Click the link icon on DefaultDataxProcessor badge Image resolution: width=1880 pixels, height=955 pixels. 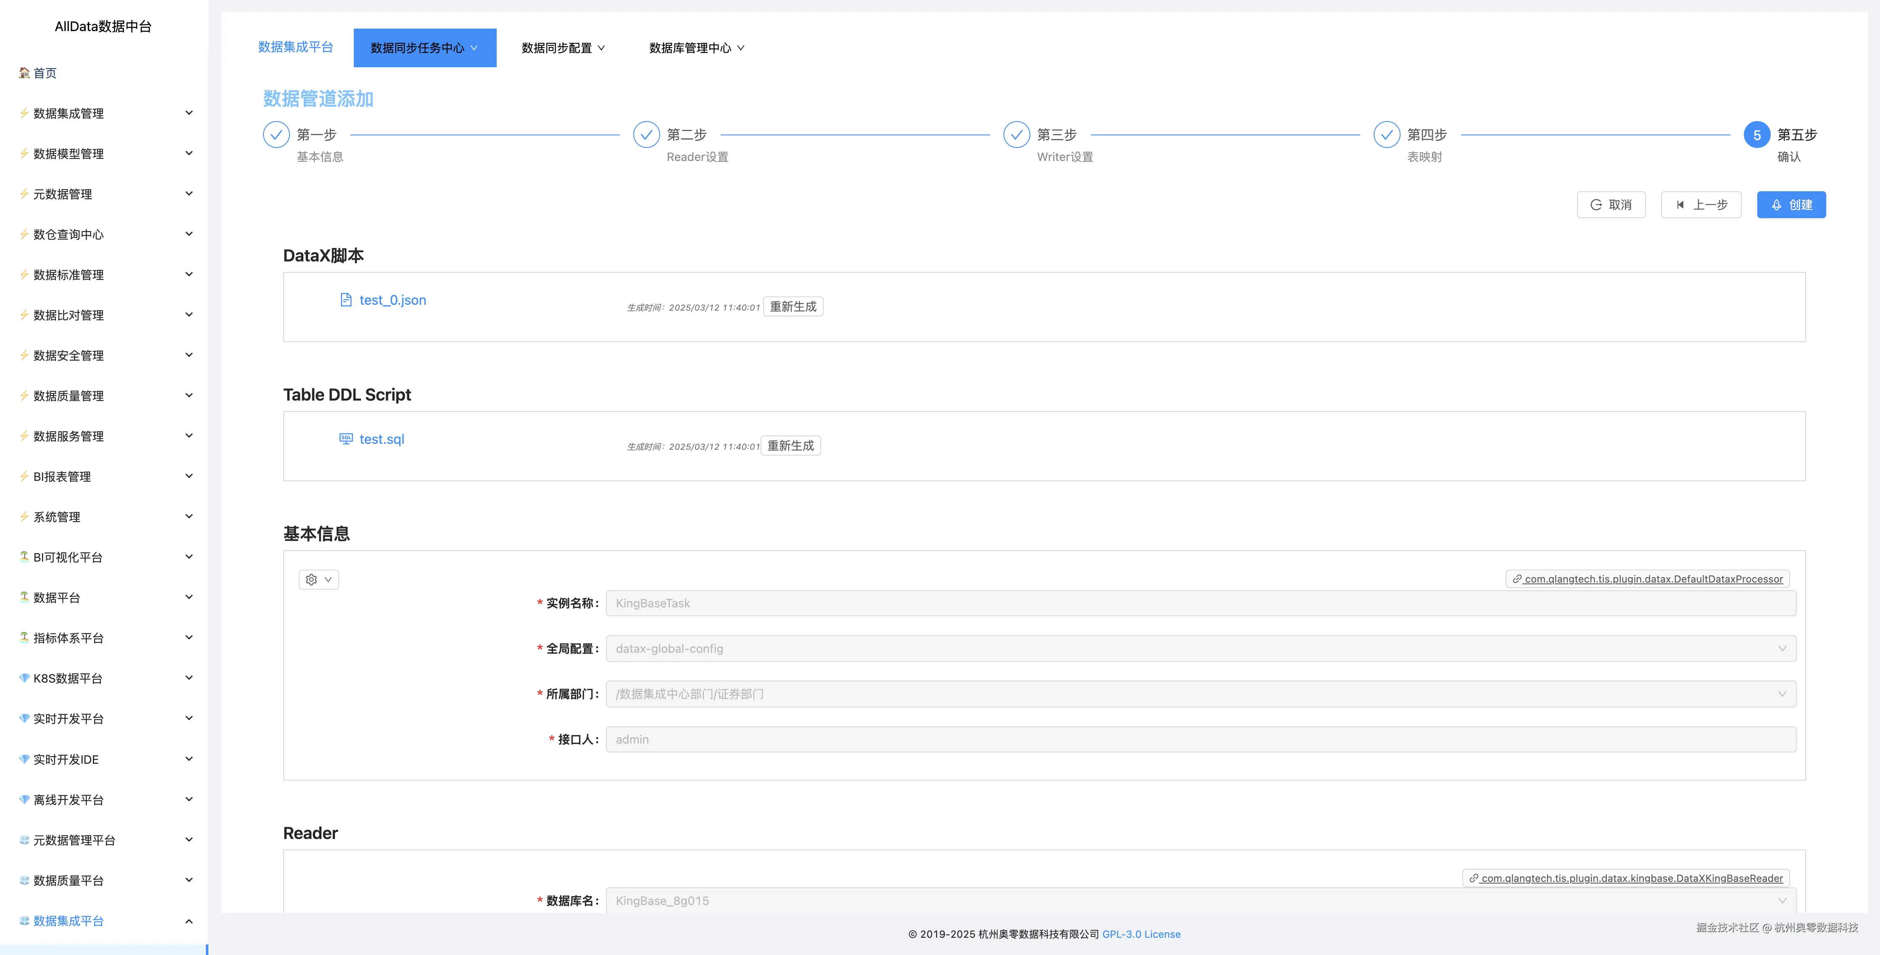(x=1517, y=578)
